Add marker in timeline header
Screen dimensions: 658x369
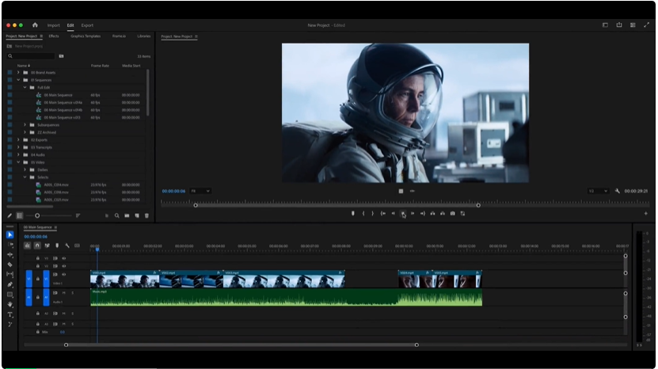point(57,245)
